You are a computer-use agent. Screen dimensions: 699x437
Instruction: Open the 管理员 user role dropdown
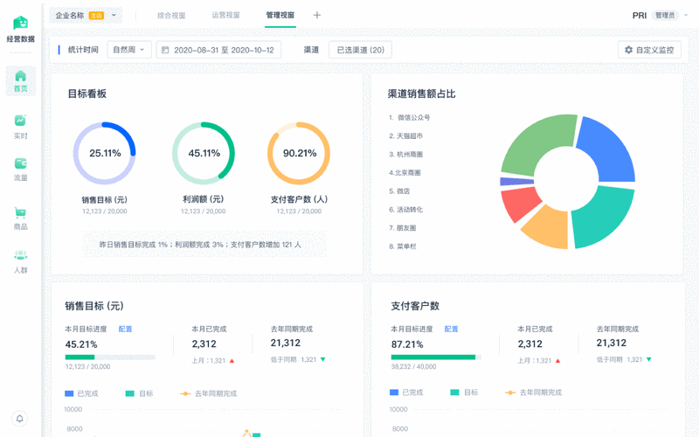point(669,15)
